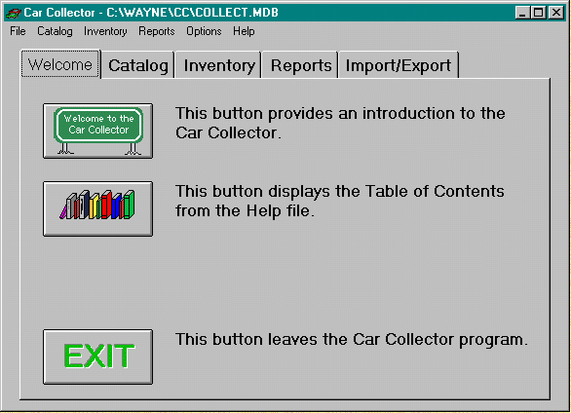Open the Catalog menu in the menu bar
Screen dimensions: 571x413
pos(55,31)
